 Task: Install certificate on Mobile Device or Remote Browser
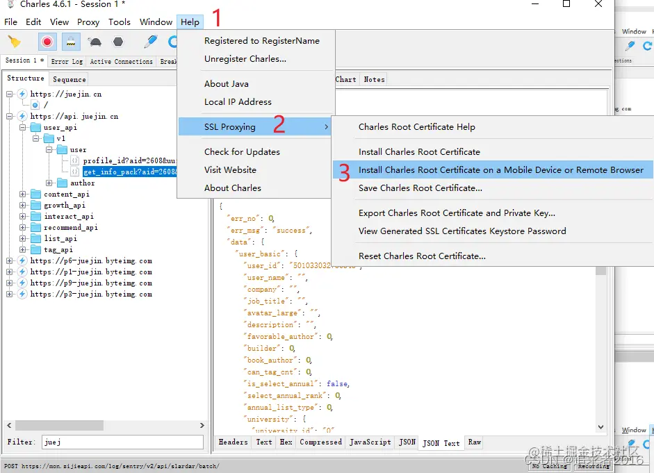pyautogui.click(x=493, y=169)
